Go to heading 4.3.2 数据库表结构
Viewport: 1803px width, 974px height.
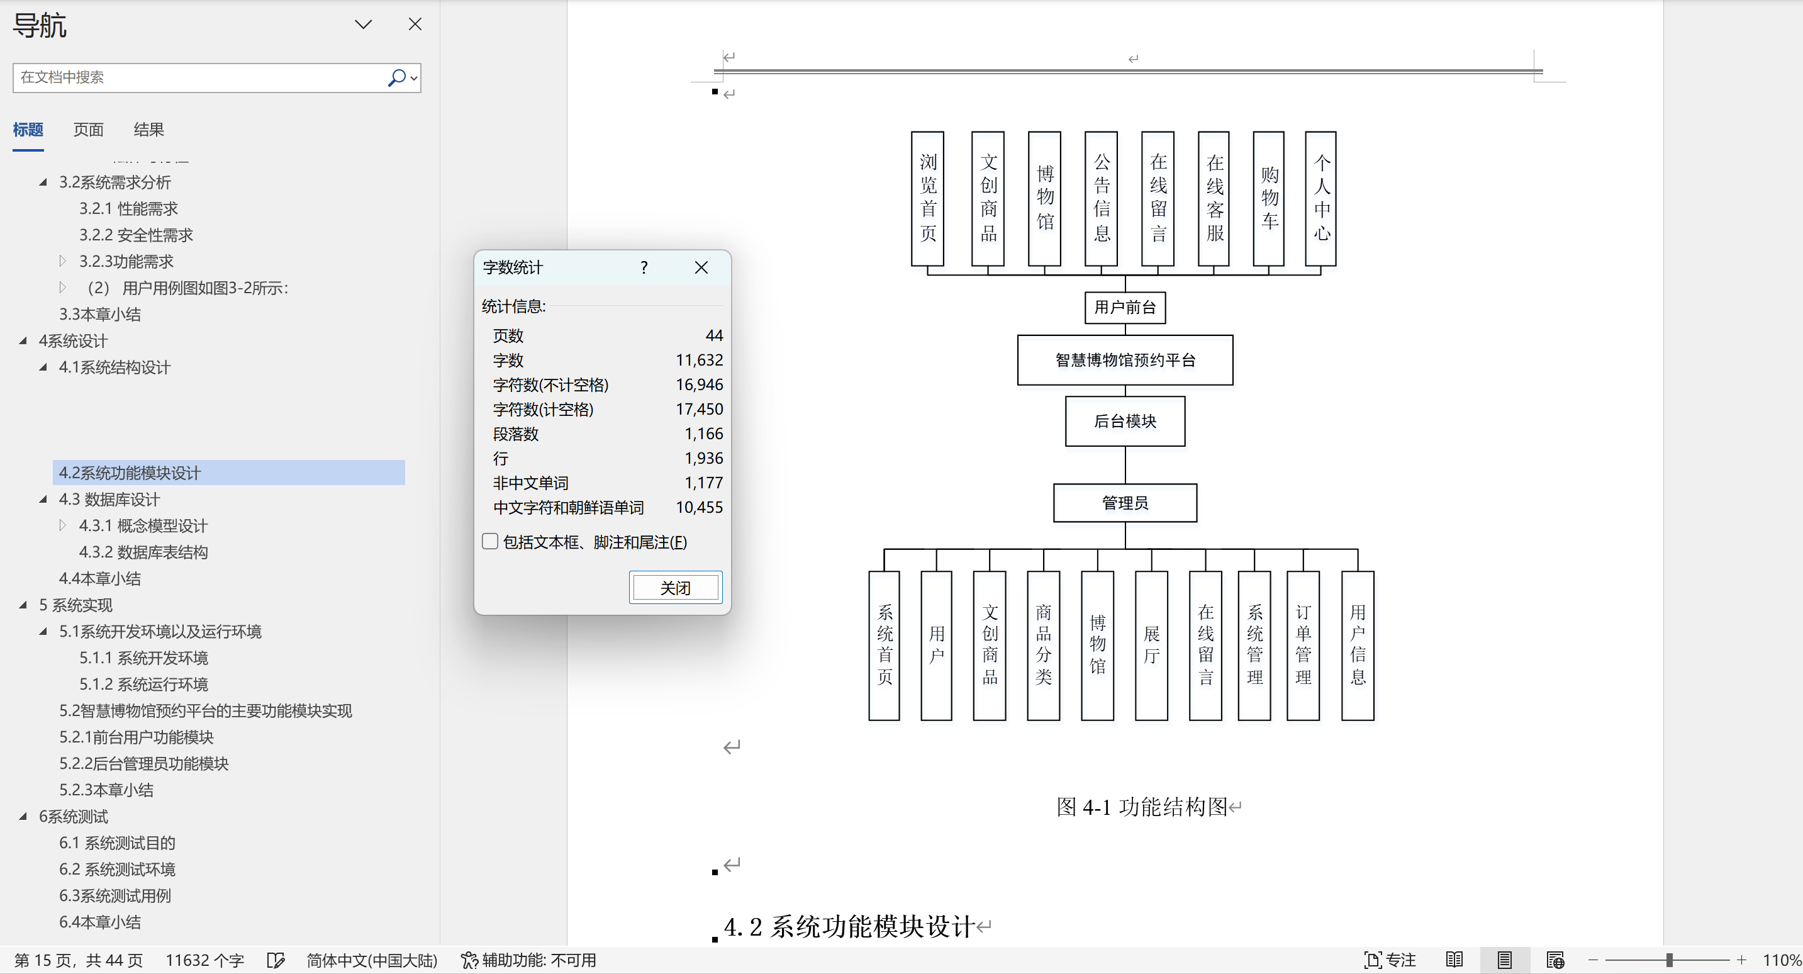click(x=143, y=552)
